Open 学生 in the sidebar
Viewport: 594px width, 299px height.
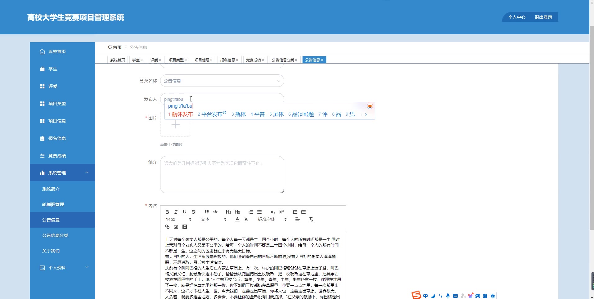tap(62, 69)
